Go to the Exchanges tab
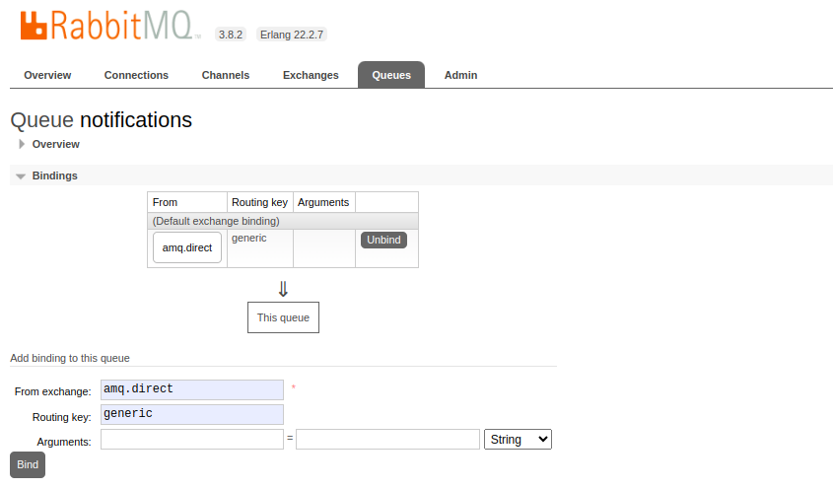This screenshot has height=489, width=833. click(x=311, y=75)
